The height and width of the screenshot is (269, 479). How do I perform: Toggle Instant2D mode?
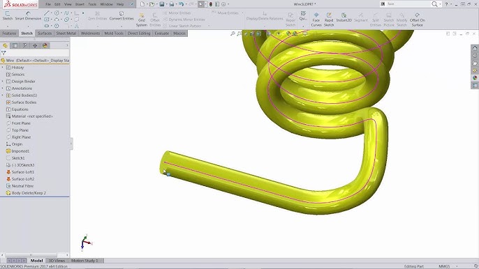coord(344,17)
